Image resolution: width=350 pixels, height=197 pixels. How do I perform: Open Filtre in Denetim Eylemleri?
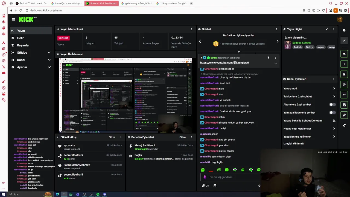(182, 137)
